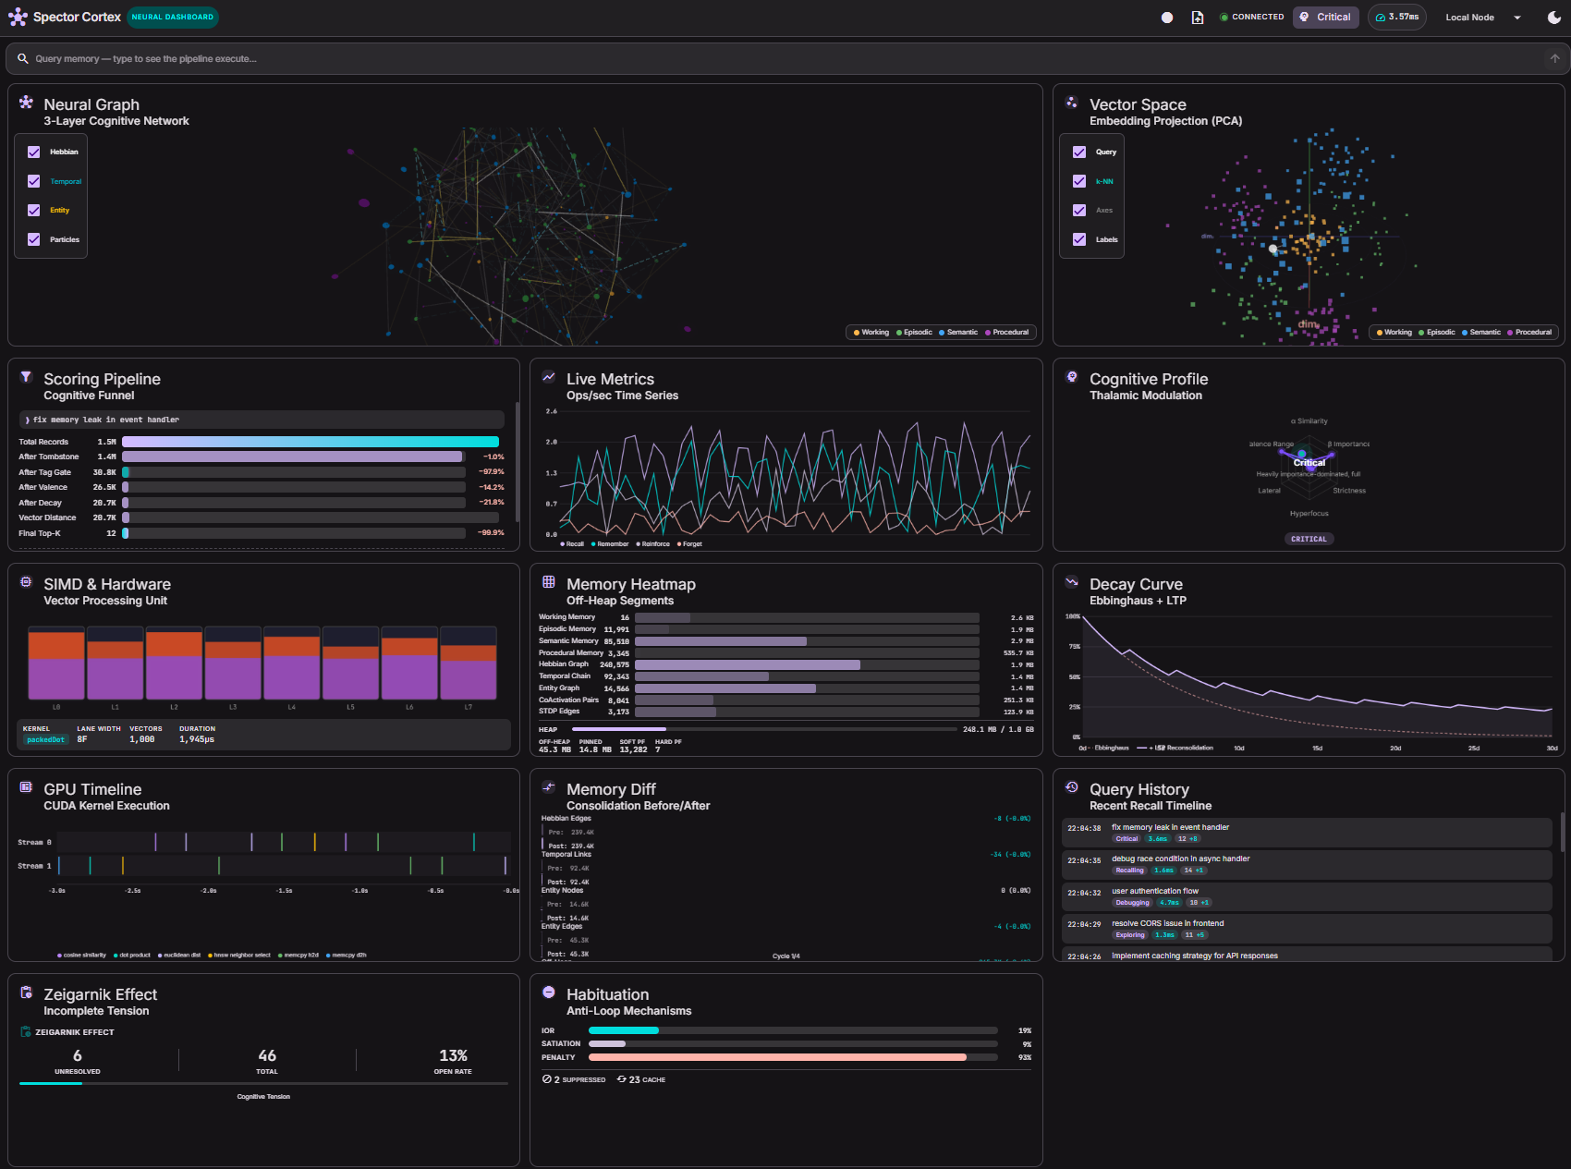The height and width of the screenshot is (1169, 1571).
Task: Click the Vector Space panel icon
Action: [1072, 103]
